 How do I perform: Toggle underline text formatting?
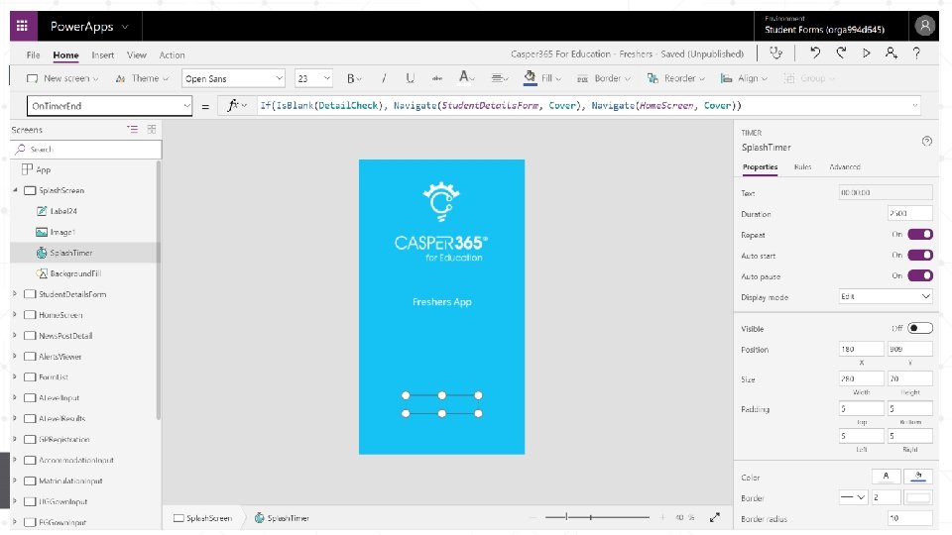pyautogui.click(x=411, y=78)
